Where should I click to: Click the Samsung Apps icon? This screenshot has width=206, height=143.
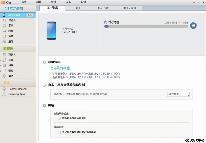click(x=4, y=94)
